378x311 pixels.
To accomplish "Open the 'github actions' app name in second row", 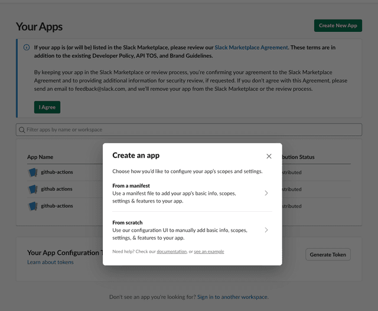I will [57, 189].
